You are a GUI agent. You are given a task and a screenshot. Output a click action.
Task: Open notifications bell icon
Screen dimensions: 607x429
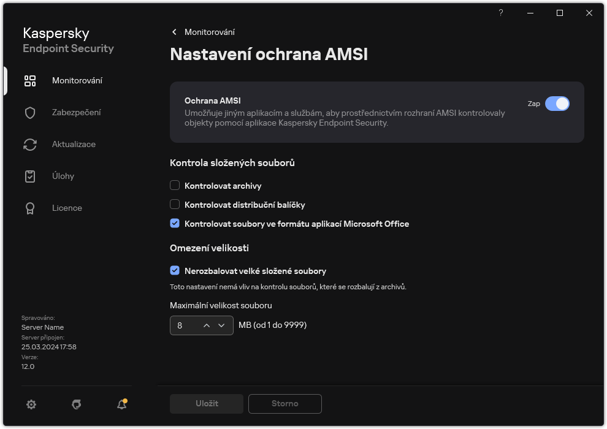point(121,404)
